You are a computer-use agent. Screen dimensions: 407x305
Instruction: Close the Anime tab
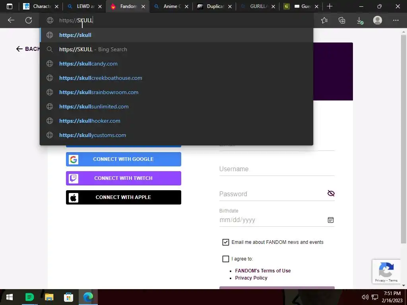click(186, 6)
